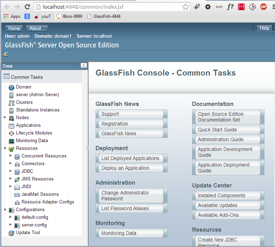
Task: Click the Domain globe icon in tree
Action: pos(12,87)
